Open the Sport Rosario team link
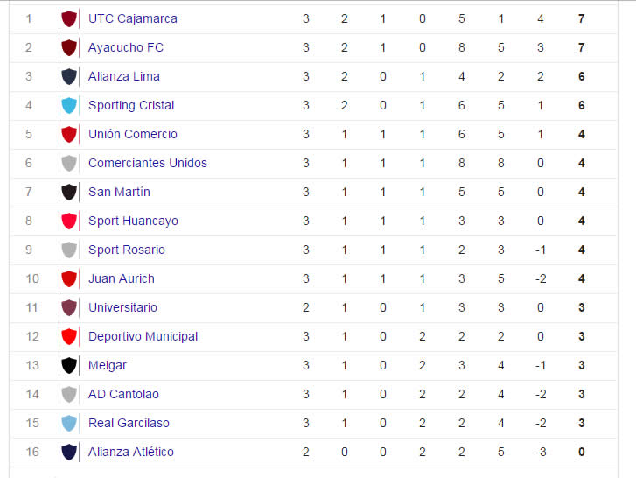636x478 pixels. [x=127, y=250]
